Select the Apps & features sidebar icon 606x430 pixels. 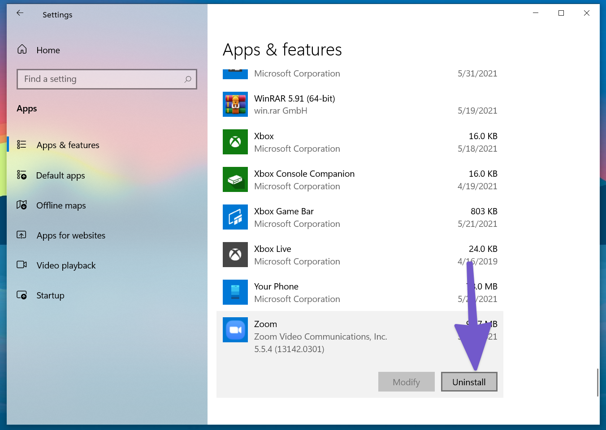[22, 145]
